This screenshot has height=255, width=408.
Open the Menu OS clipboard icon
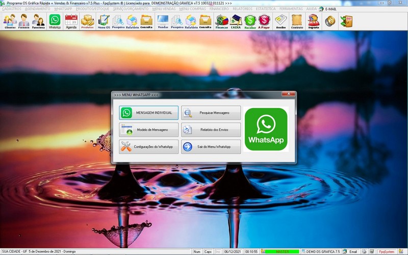(104, 21)
